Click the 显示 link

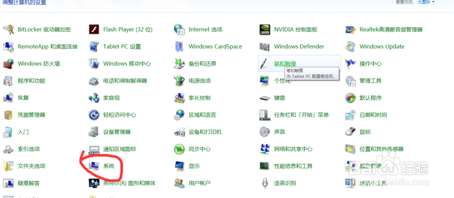[x=194, y=166]
